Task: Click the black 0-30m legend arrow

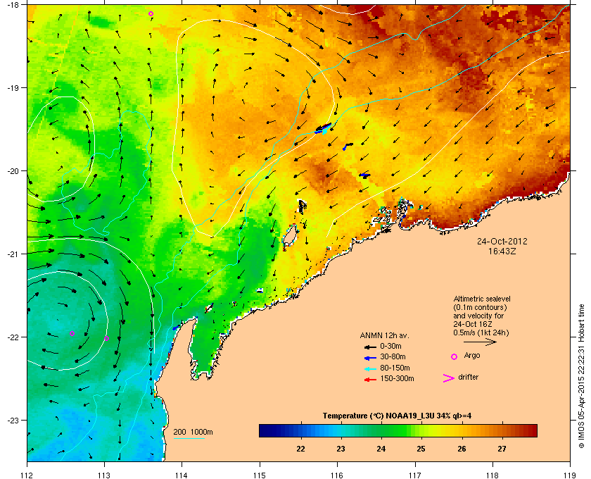Action: [x=370, y=347]
